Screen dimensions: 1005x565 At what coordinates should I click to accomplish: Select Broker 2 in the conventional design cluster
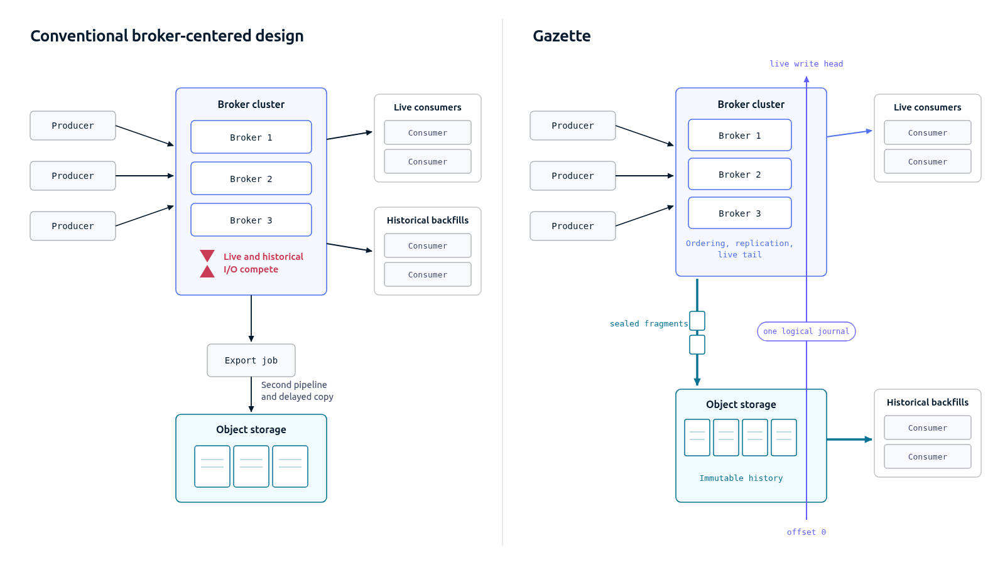251,178
